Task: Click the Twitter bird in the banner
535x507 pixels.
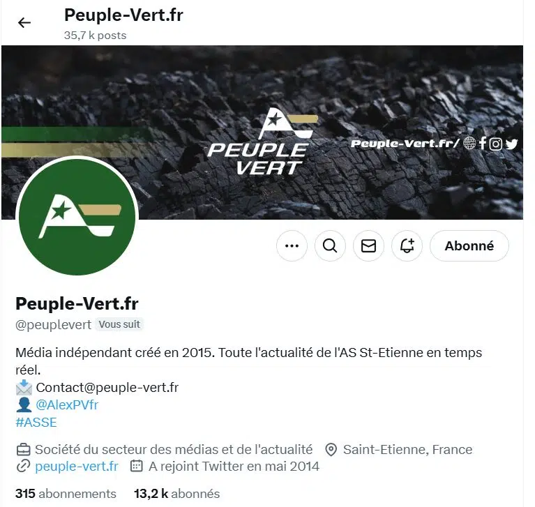Action: (x=511, y=144)
